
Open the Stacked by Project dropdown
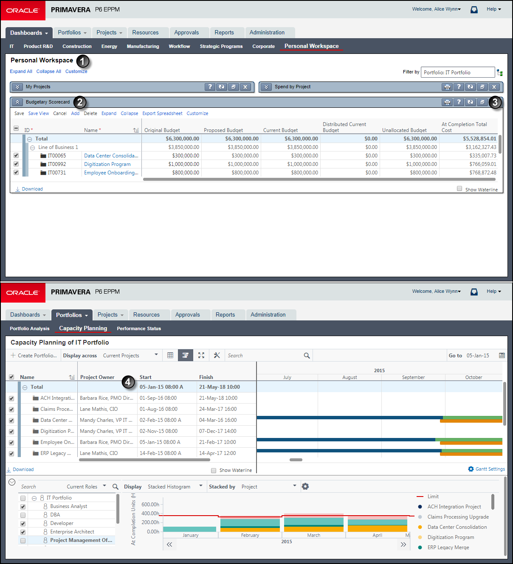[269, 486]
